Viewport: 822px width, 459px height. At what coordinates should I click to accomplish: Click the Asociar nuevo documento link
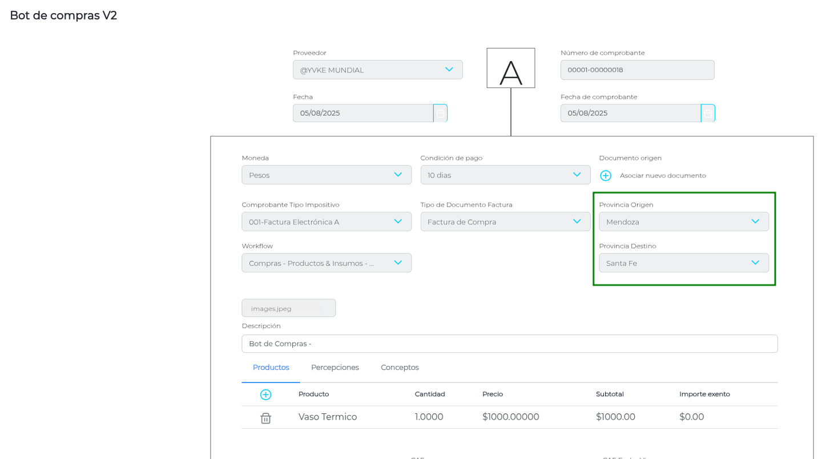[663, 175]
